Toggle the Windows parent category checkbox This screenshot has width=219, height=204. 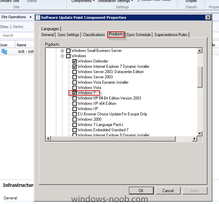(x=68, y=56)
